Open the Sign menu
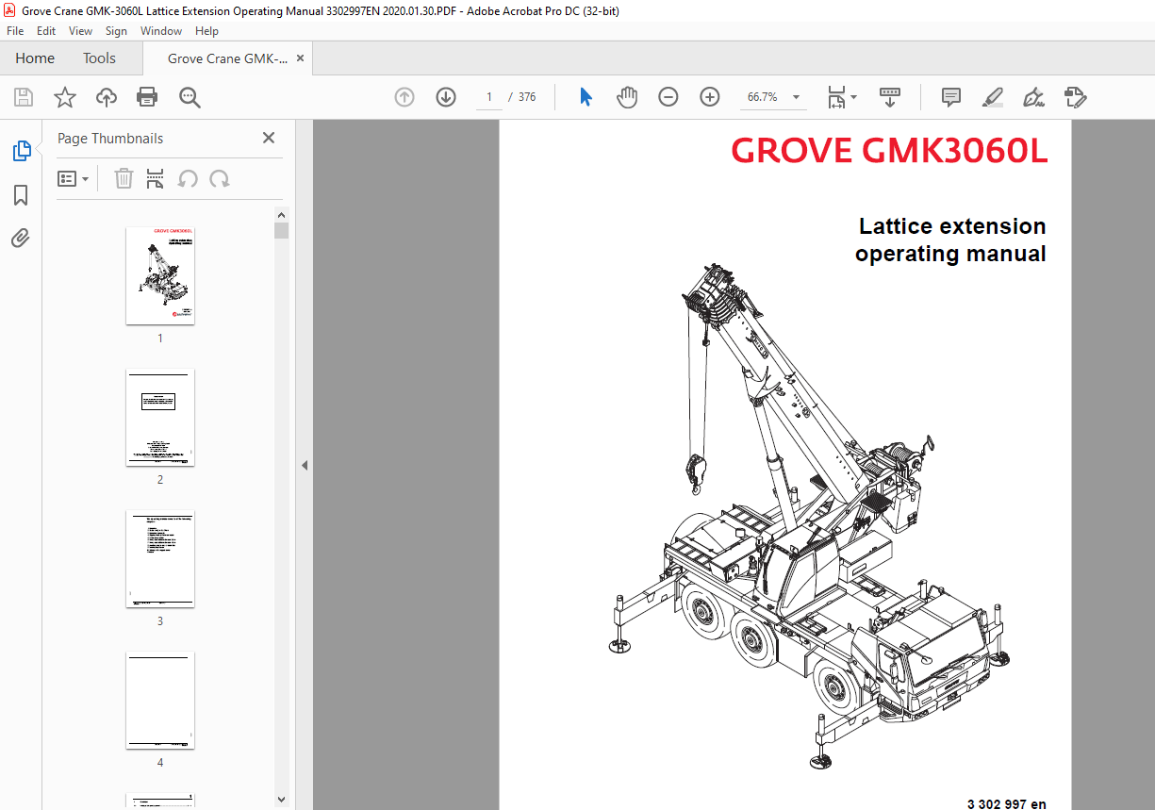 [x=116, y=31]
